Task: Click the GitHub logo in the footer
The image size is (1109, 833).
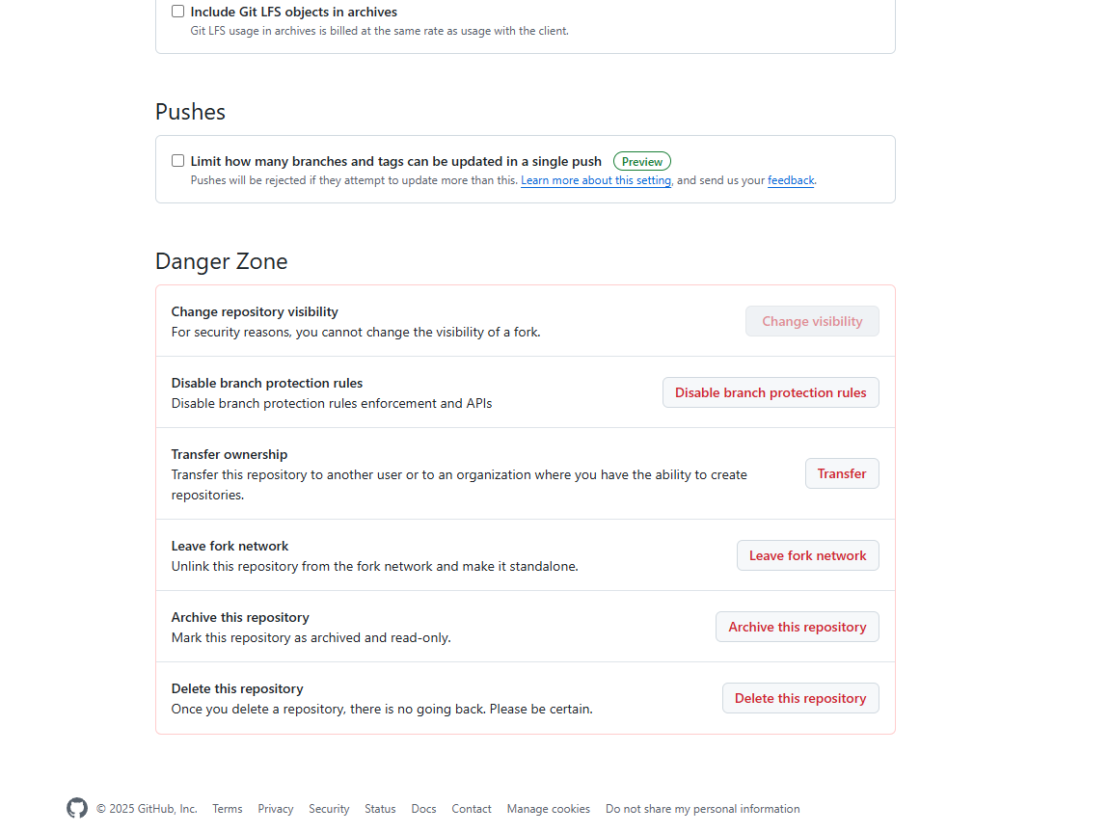Action: point(77,809)
